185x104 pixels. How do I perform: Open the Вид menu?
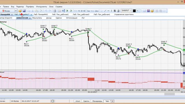pos(12,7)
